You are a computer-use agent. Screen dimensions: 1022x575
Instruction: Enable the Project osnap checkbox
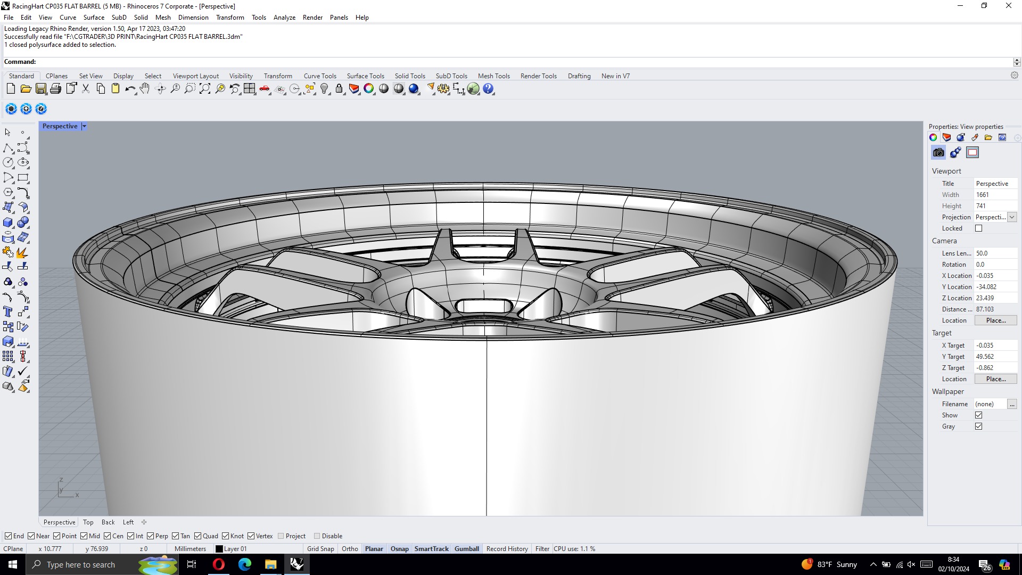tap(281, 536)
